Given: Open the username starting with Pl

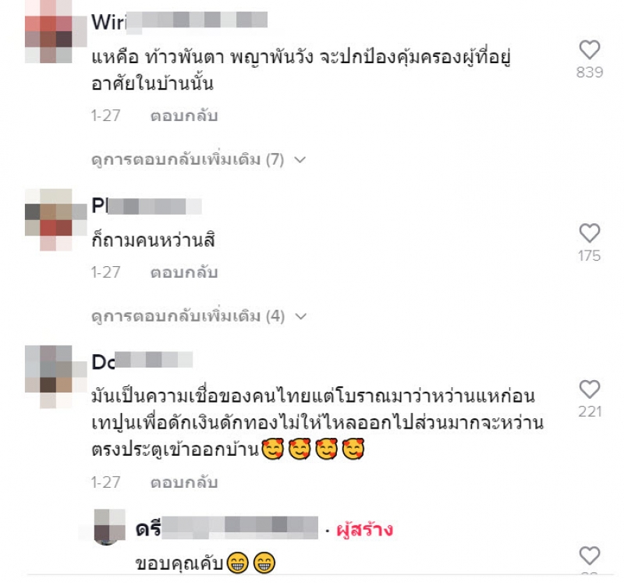Looking at the screenshot, I should tap(147, 206).
